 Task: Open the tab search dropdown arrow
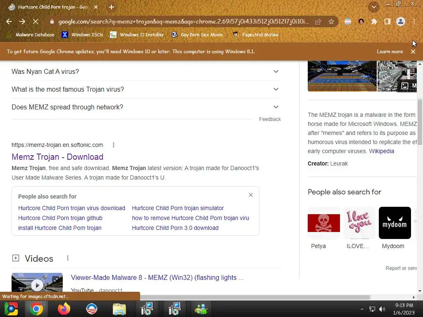pyautogui.click(x=373, y=7)
